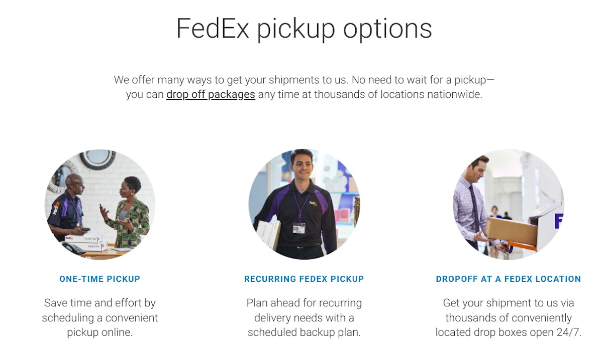
Task: Open the "drop off packages" link
Action: 211,94
